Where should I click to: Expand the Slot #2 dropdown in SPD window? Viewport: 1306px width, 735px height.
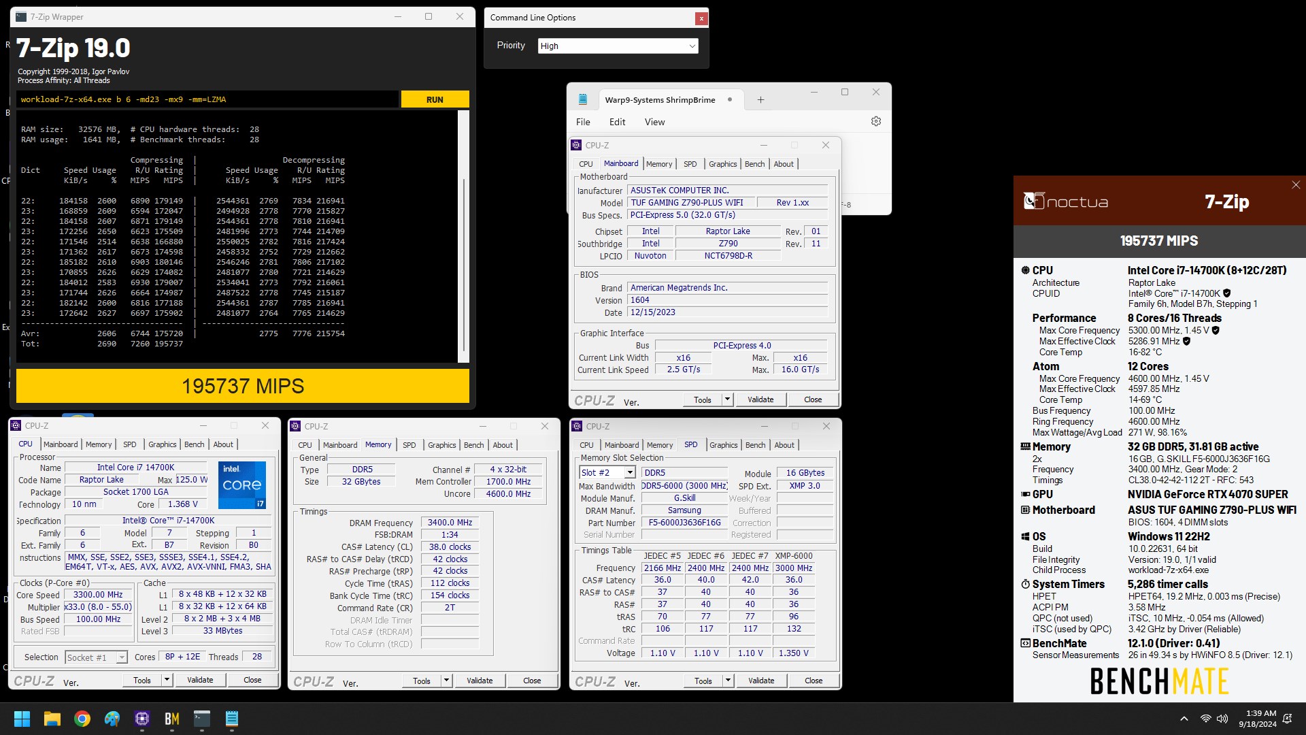pyautogui.click(x=630, y=472)
